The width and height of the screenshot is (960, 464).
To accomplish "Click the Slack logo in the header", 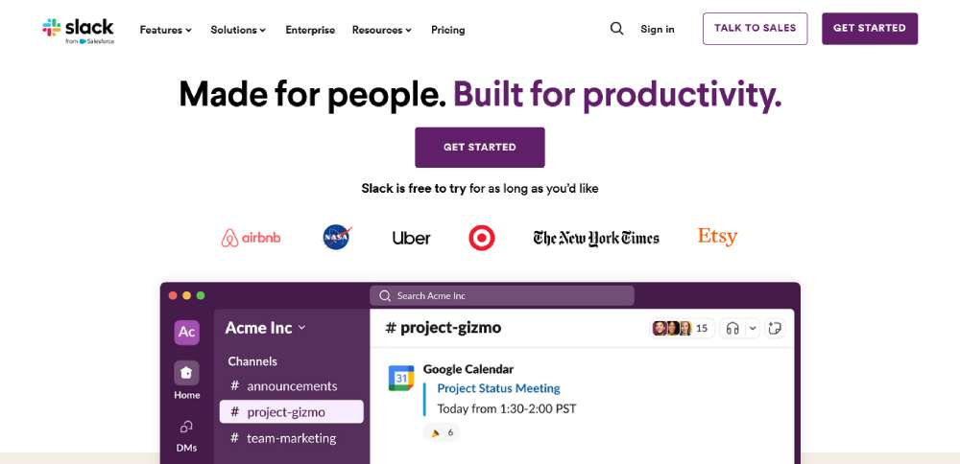I will click(x=79, y=29).
